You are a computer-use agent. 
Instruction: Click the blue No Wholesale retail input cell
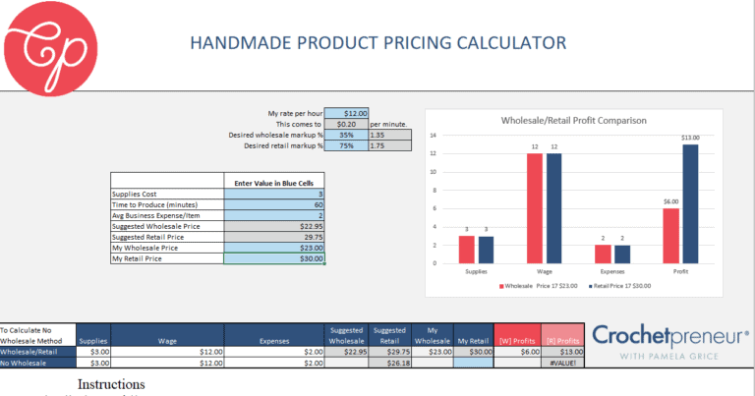tap(473, 363)
